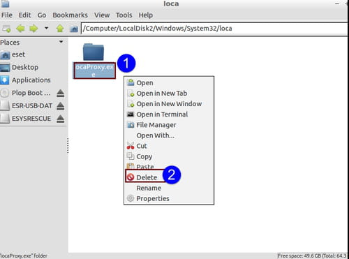Eject the ESR-USB-DAT volume
This screenshot has height=259, width=349.
pos(61,106)
